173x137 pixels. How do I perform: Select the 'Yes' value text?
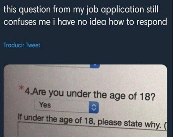click(45, 105)
